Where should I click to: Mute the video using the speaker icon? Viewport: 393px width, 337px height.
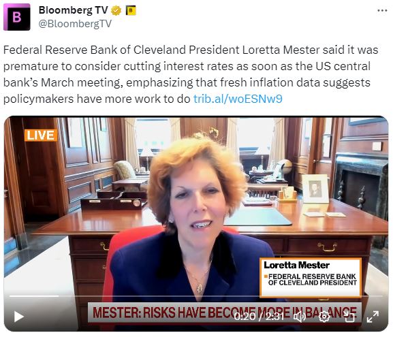click(299, 317)
